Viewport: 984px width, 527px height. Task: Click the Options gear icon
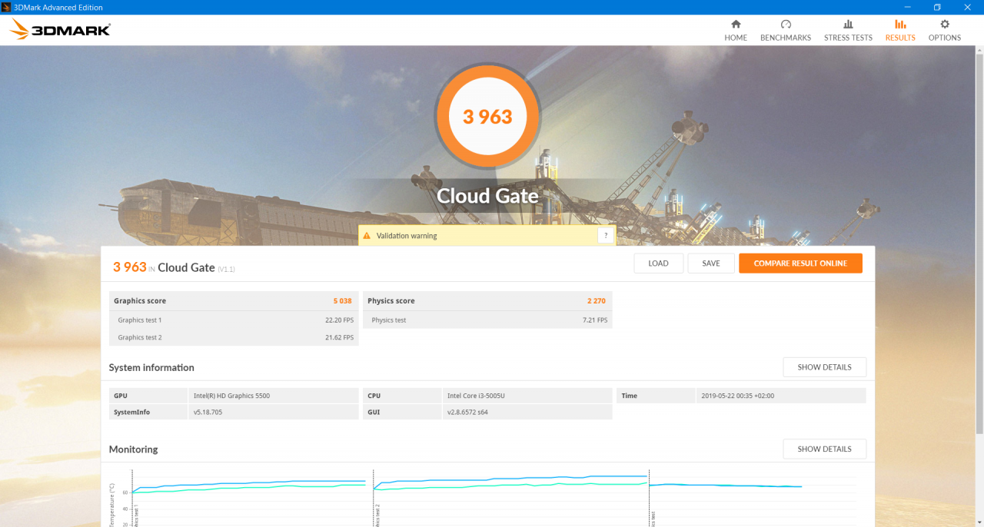945,24
